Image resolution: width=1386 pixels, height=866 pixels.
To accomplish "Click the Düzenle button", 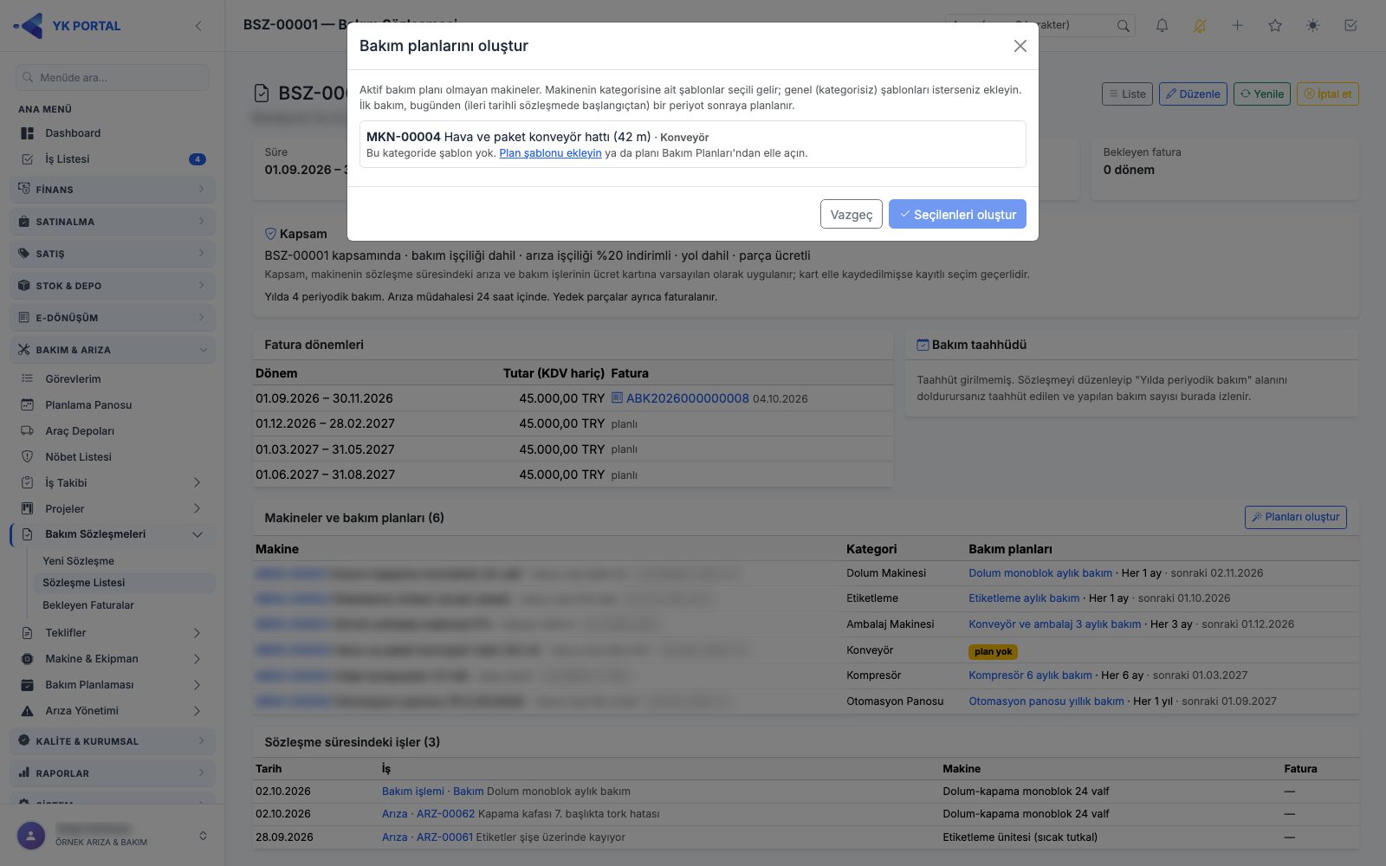I will 1193,94.
